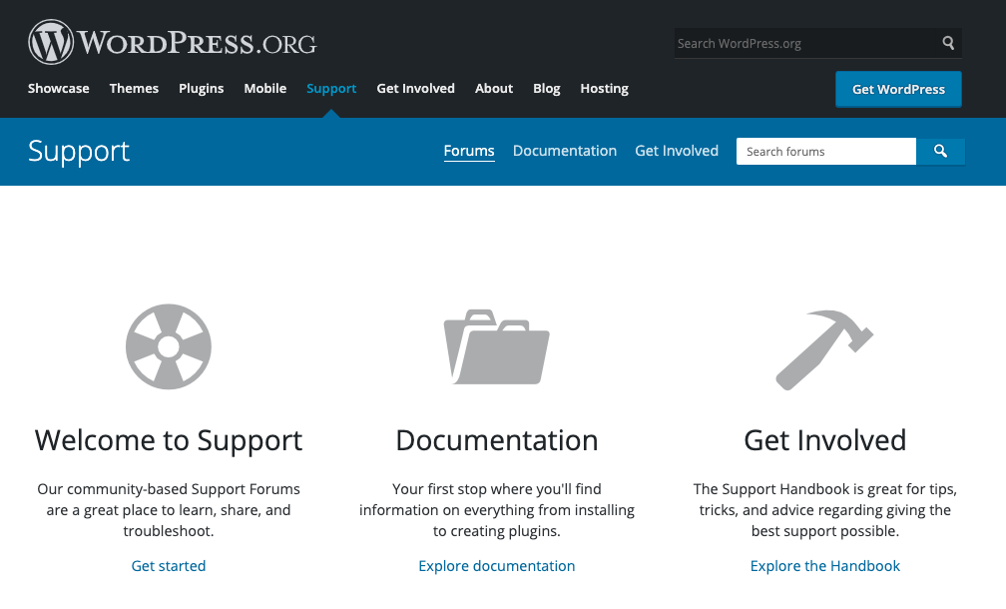The width and height of the screenshot is (1006, 609).
Task: Follow the Explore documentation link
Action: click(x=497, y=566)
